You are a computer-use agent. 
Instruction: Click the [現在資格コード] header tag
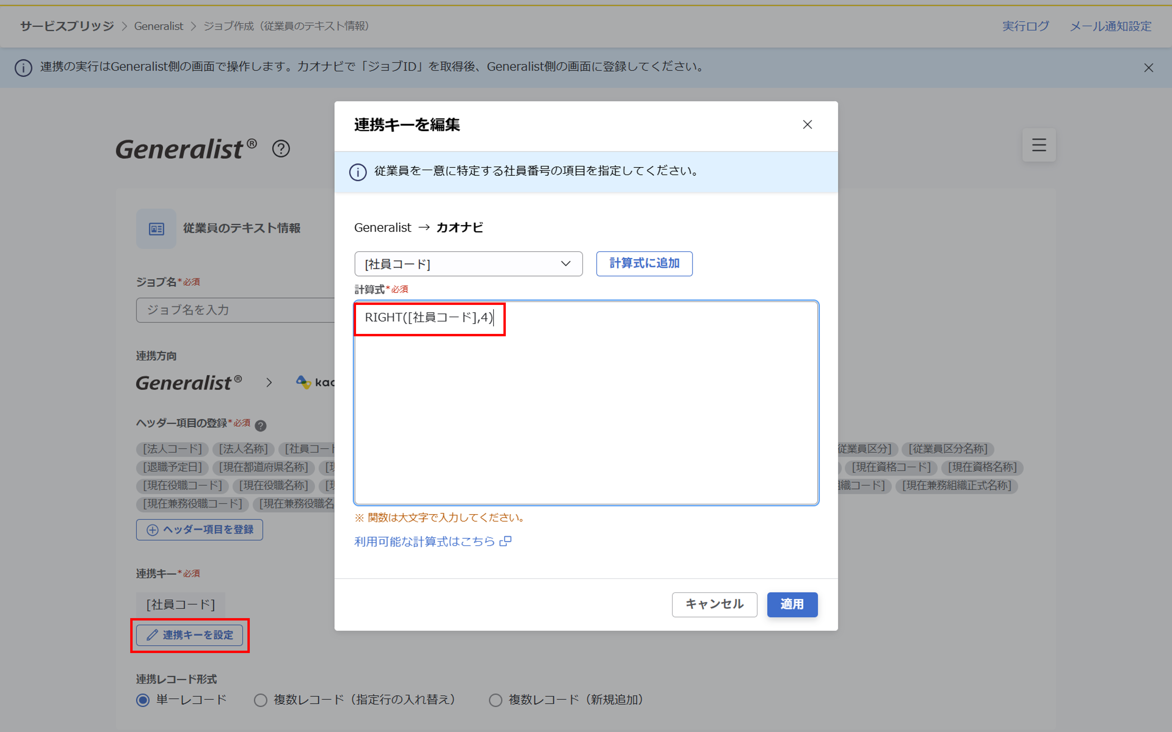(x=891, y=467)
